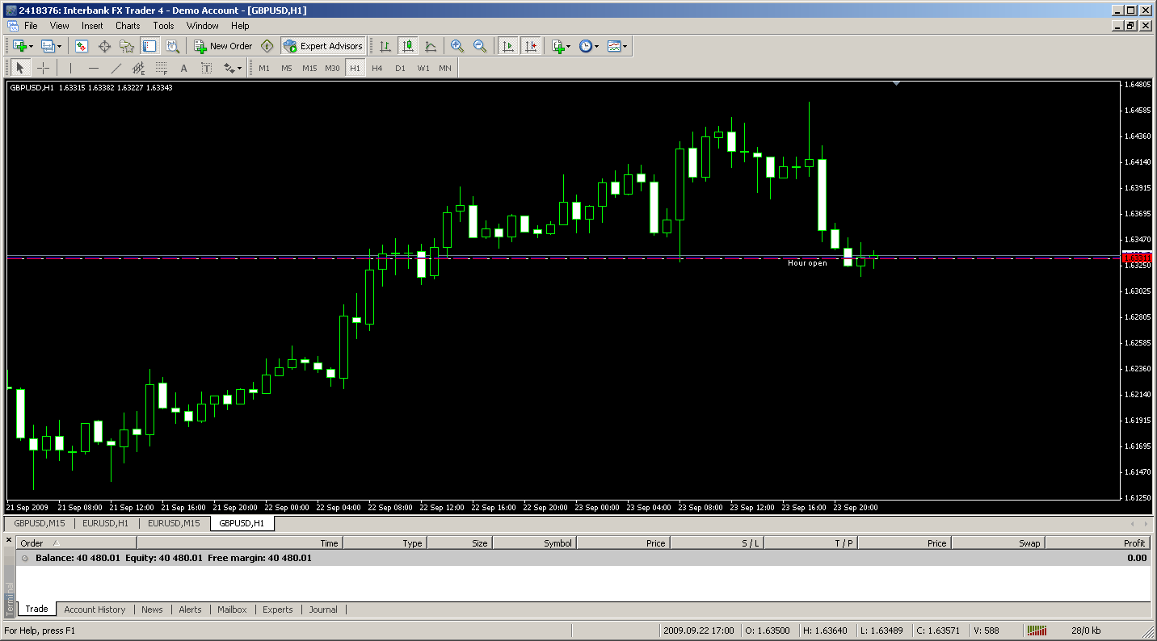Expand the Templates dropdown arrow
This screenshot has width=1157, height=641.
pyautogui.click(x=625, y=46)
